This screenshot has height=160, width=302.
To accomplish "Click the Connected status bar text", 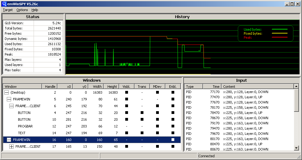I will click(206, 156).
